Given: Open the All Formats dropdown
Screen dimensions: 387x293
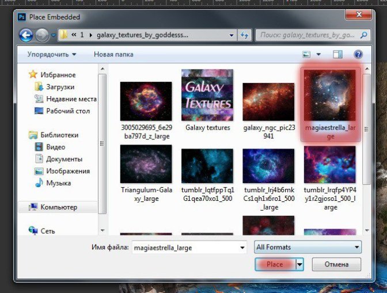Looking at the screenshot, I should click(x=308, y=248).
